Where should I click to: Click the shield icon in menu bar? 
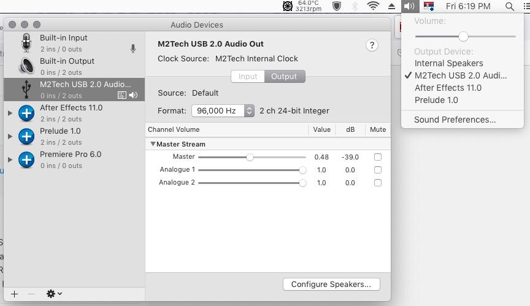coord(337,6)
